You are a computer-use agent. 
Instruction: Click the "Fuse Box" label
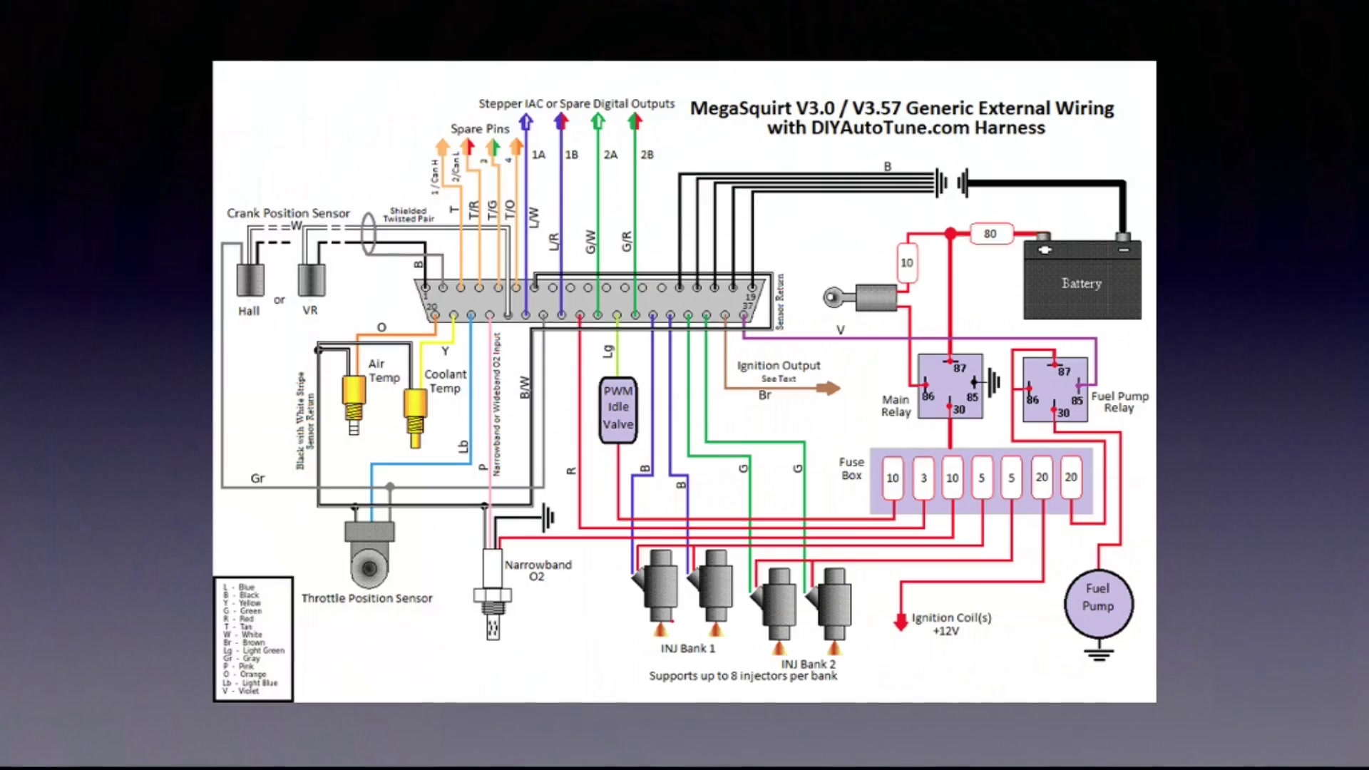pyautogui.click(x=851, y=469)
